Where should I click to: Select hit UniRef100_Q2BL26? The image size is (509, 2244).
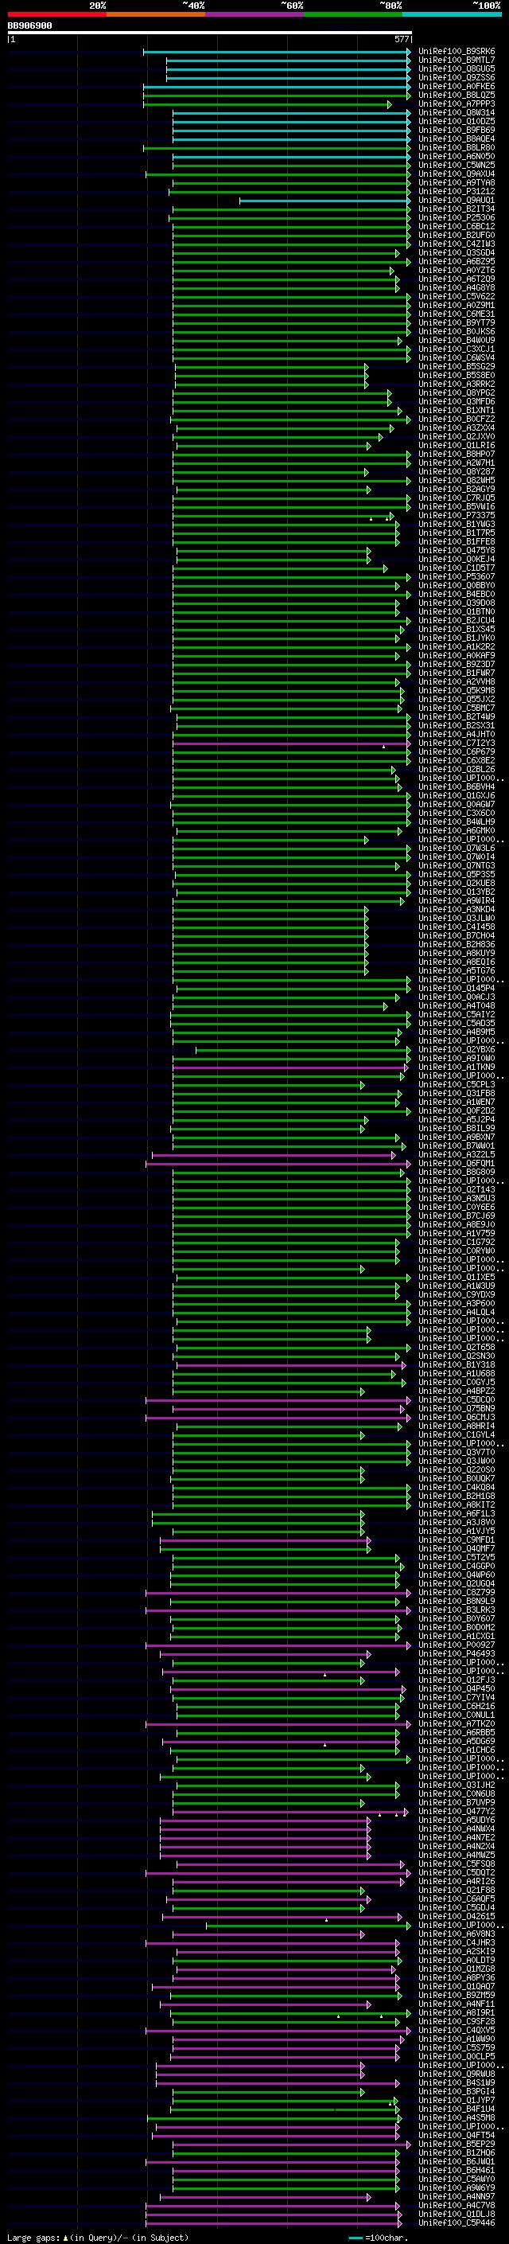[456, 769]
